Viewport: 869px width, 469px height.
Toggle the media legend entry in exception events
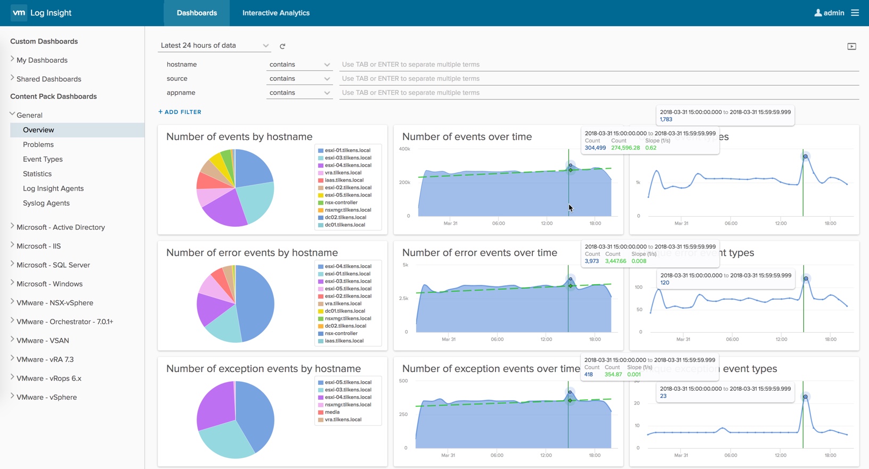tap(332, 412)
